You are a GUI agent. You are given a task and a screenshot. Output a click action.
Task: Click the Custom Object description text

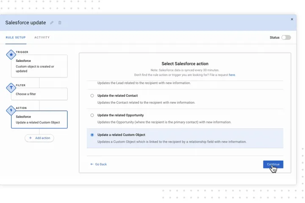point(172,142)
